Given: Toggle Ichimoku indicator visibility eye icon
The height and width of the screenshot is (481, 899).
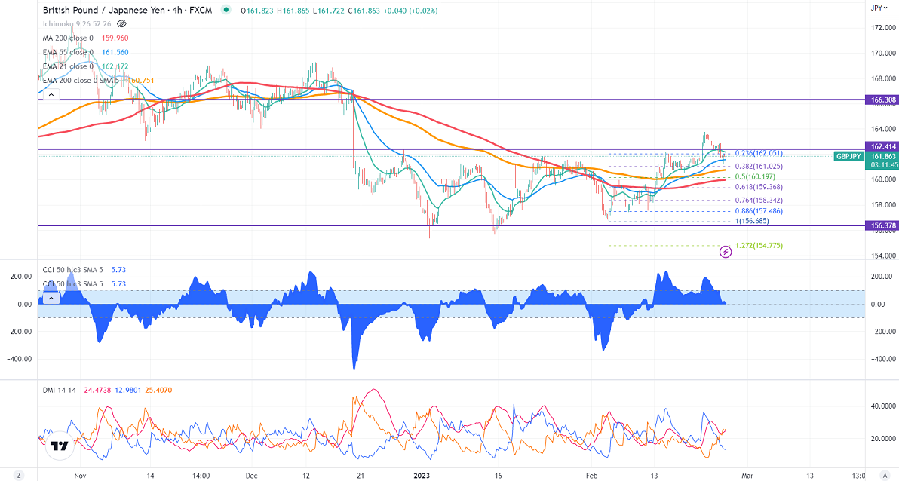Looking at the screenshot, I should tap(121, 23).
